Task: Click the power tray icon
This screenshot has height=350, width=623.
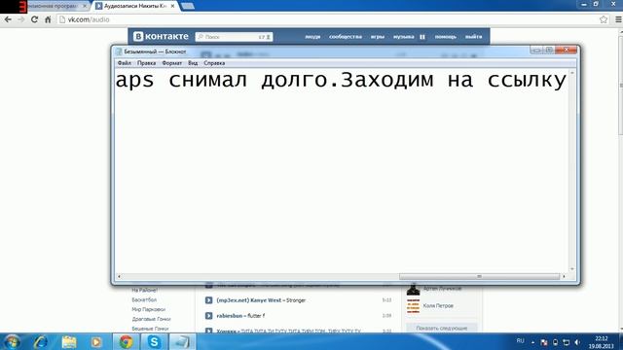Action: tap(555, 342)
